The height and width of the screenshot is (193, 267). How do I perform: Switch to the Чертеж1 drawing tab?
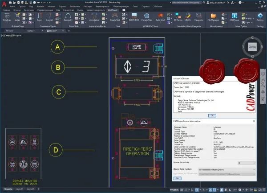pos(31,31)
